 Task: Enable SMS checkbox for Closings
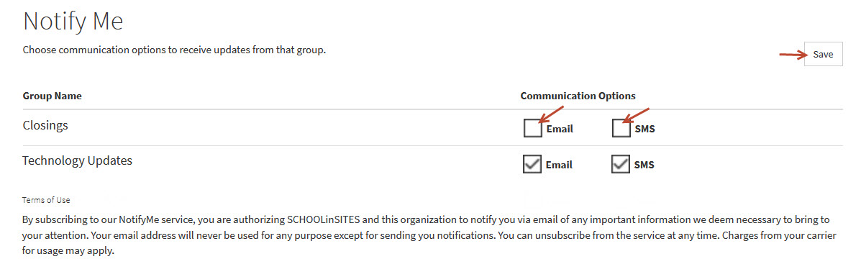click(x=621, y=128)
